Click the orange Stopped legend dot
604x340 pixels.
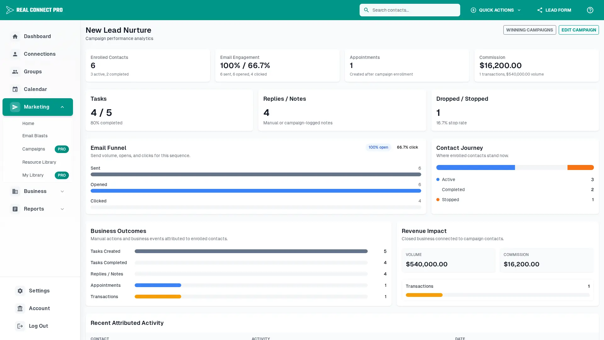[438, 200]
